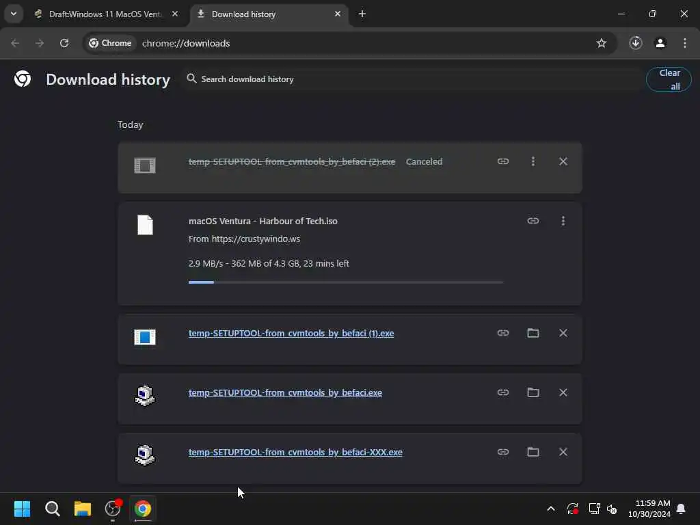Click From https://crustywindo.ws source text
The width and height of the screenshot is (700, 525).
244,239
